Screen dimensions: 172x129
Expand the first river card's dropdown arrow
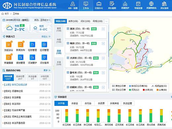[103, 29]
